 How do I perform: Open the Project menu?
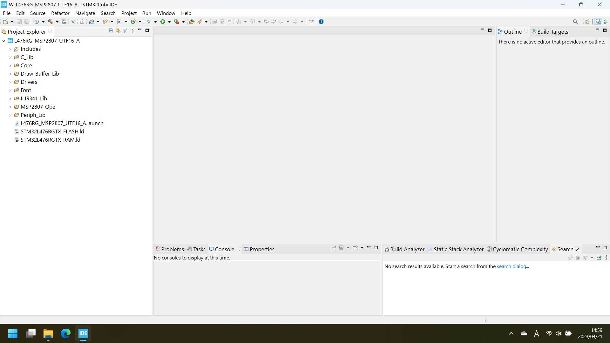[x=129, y=13]
